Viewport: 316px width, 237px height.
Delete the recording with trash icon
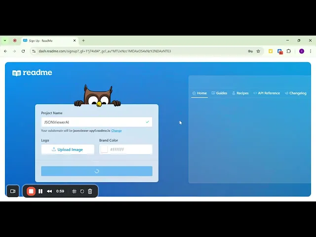90,191
